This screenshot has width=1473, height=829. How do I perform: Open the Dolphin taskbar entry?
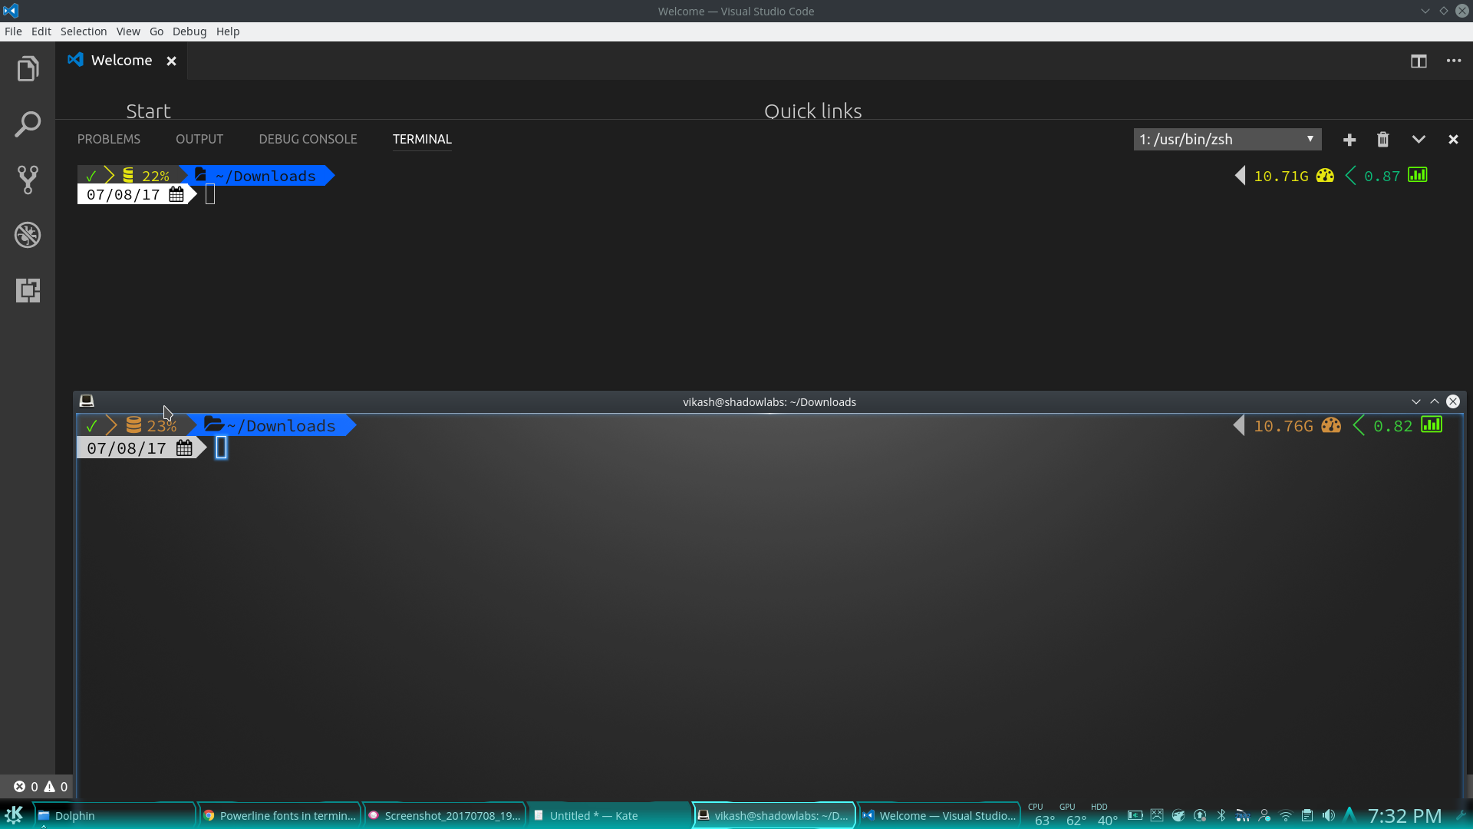(x=75, y=816)
